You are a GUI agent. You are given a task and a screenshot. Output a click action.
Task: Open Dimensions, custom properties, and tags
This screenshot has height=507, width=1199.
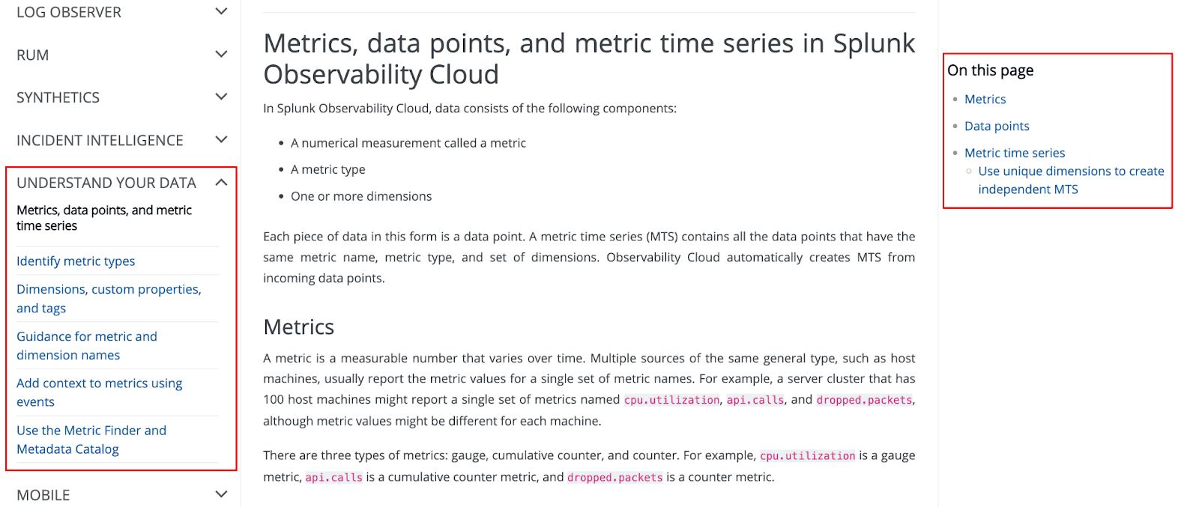click(109, 298)
